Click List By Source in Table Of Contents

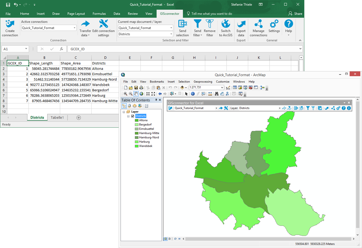[x=130, y=106]
